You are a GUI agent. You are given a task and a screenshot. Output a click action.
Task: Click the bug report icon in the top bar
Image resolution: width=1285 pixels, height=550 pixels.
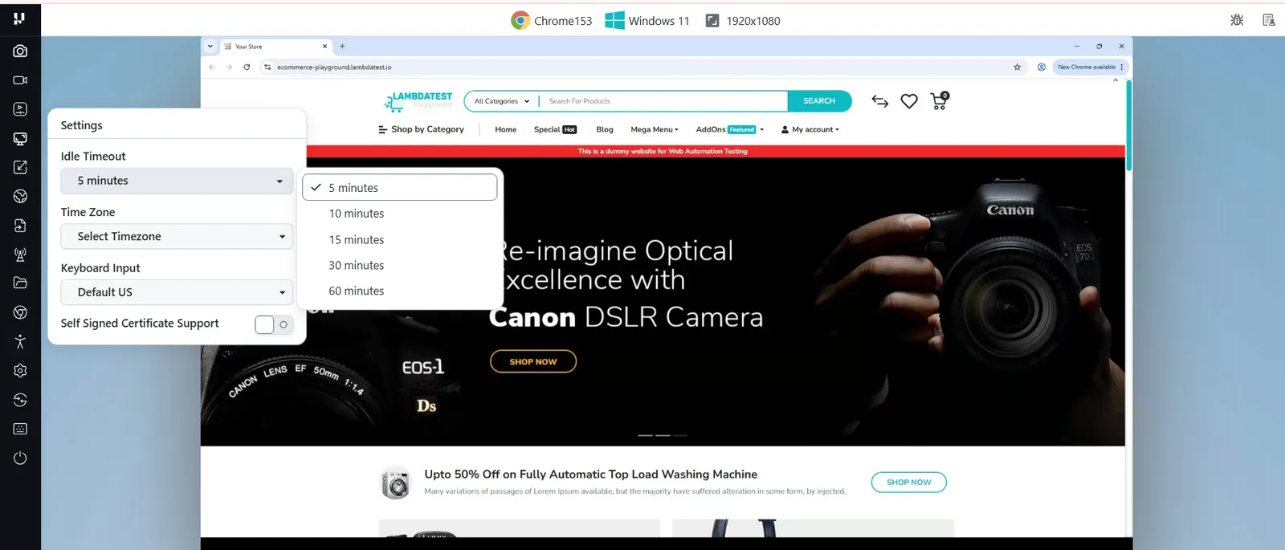(1237, 20)
